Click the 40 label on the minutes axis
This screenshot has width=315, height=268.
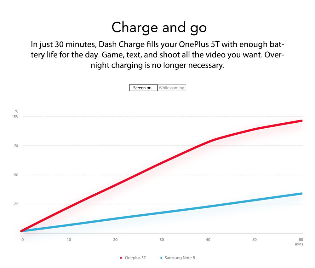point(208,240)
